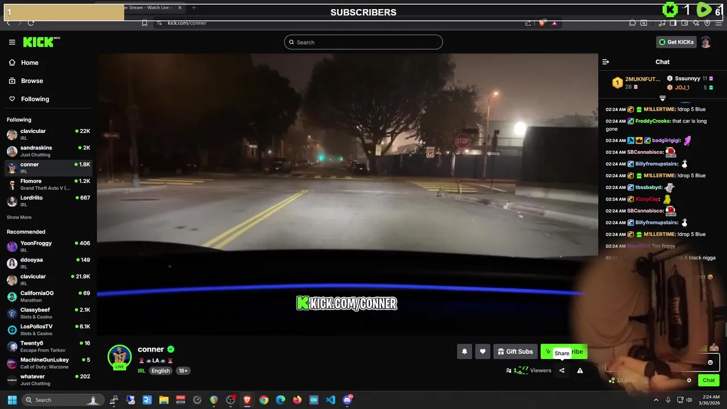Screen dimensions: 727x409
Task: Open chat emoji picker
Action: coord(710,362)
